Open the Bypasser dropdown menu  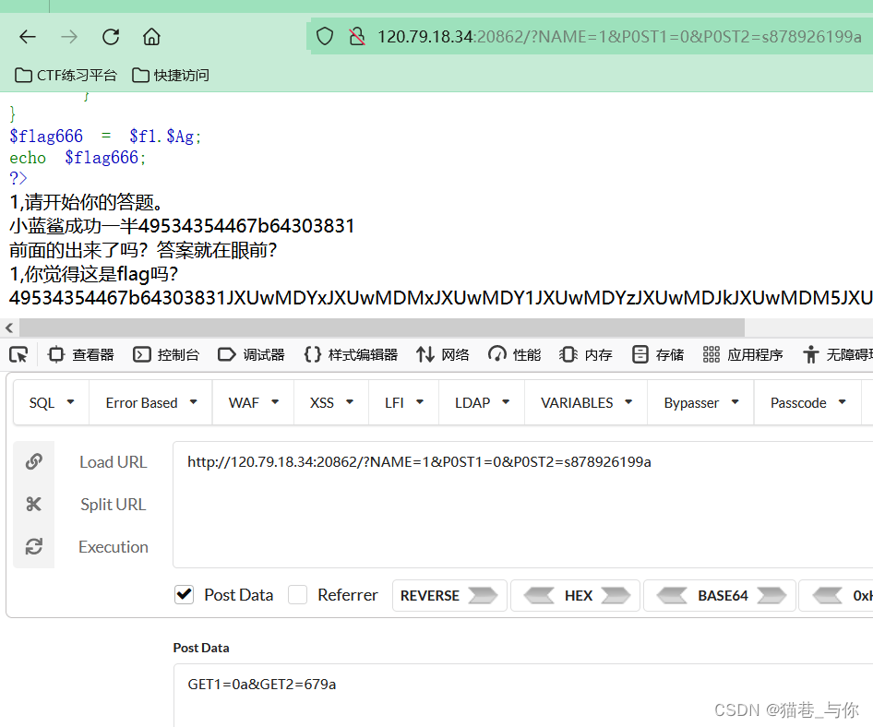click(700, 402)
